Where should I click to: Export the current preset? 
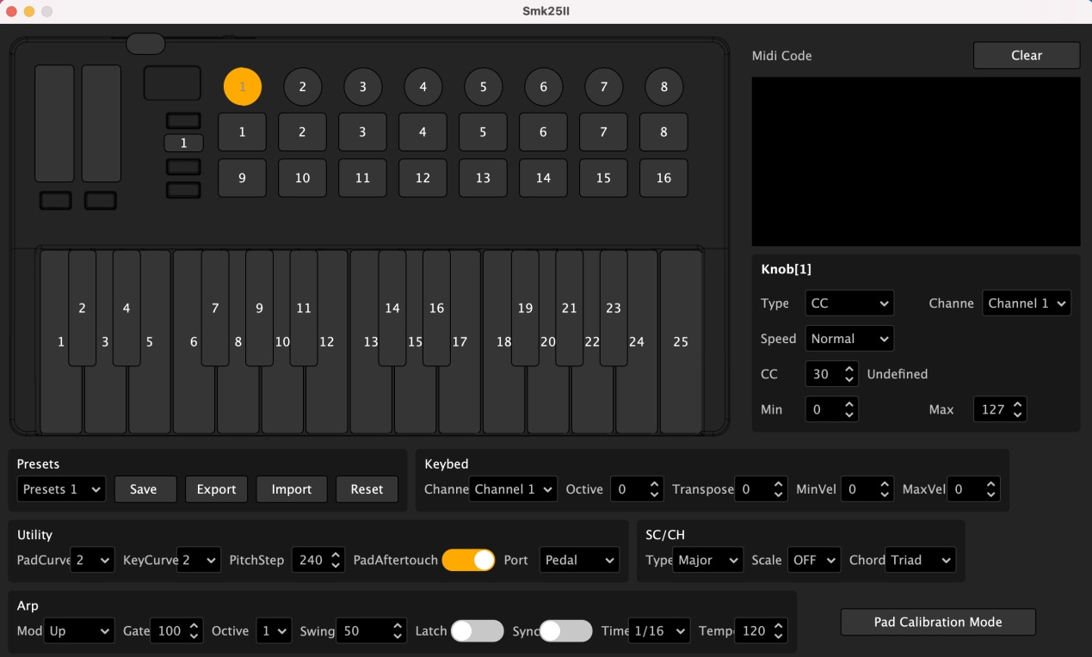point(216,489)
